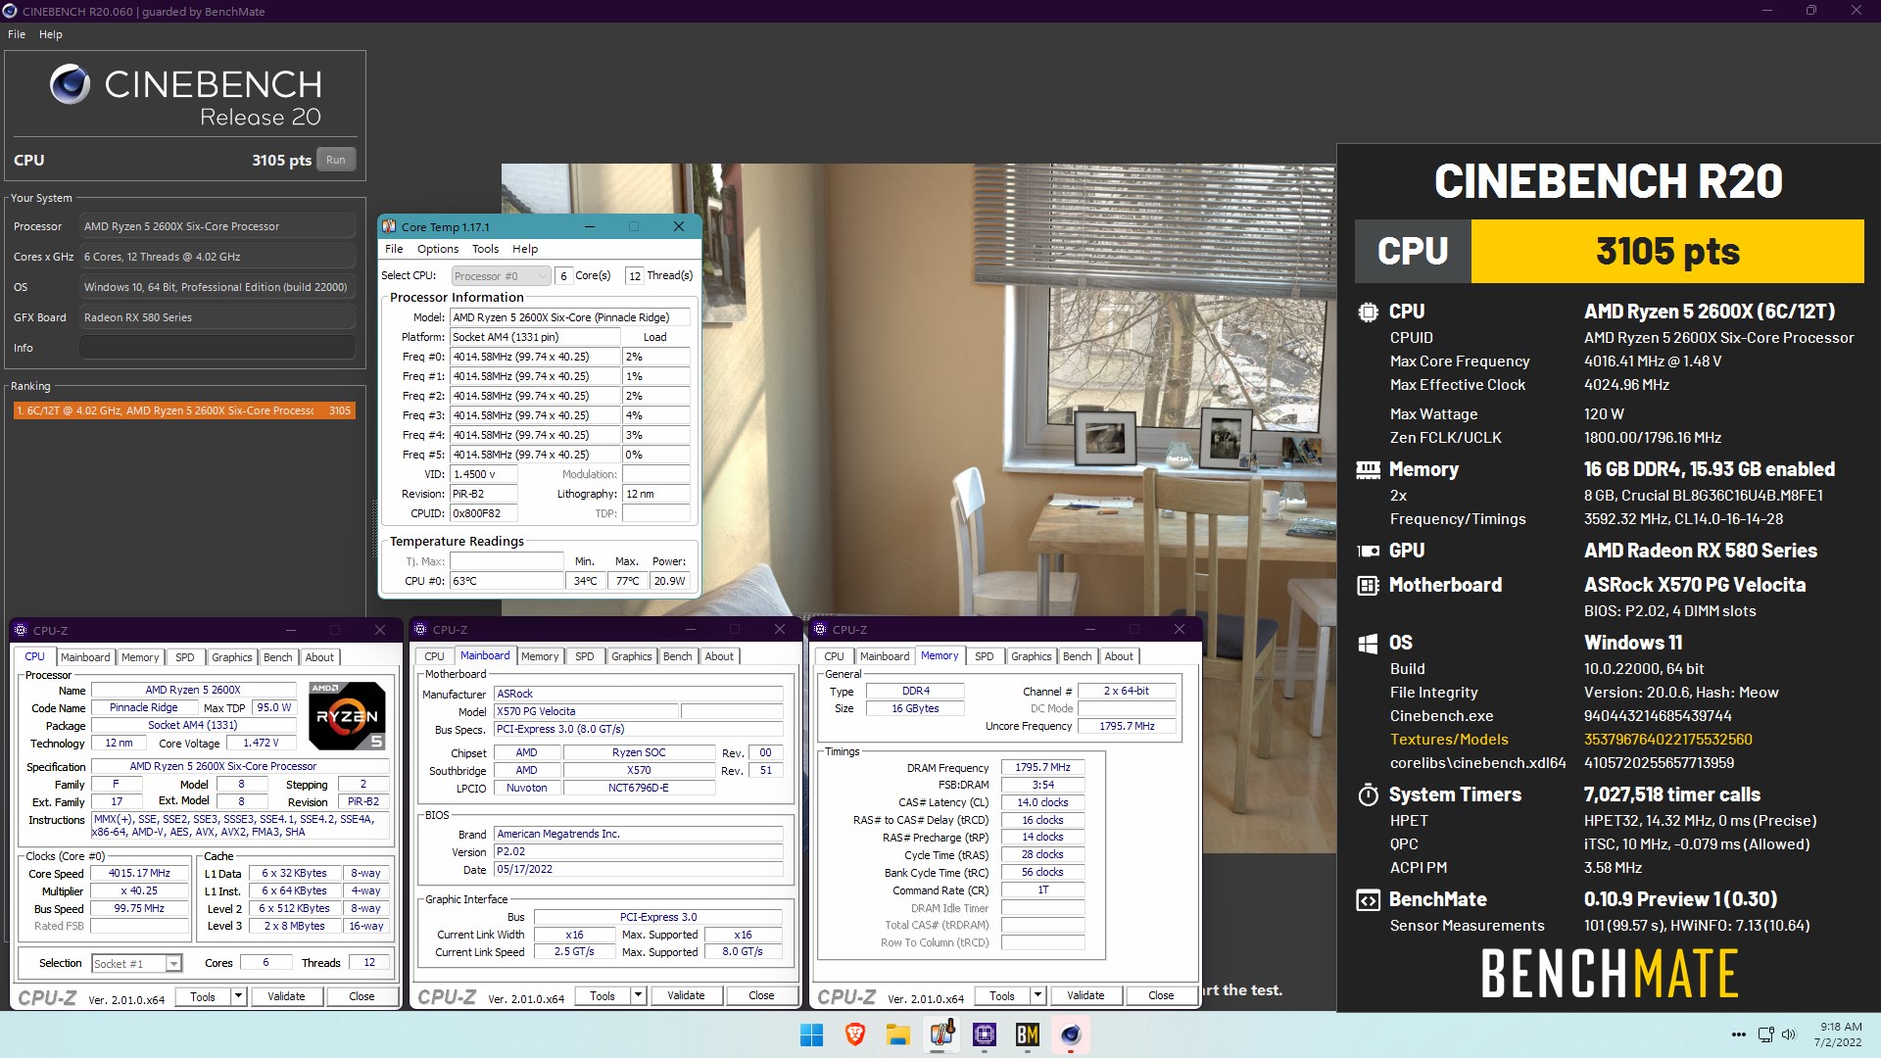The image size is (1881, 1058).
Task: Click Close button in CPU-Z CPU window
Action: coord(362,996)
